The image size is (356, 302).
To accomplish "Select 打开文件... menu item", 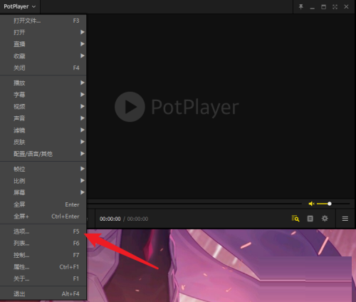I will [x=43, y=21].
